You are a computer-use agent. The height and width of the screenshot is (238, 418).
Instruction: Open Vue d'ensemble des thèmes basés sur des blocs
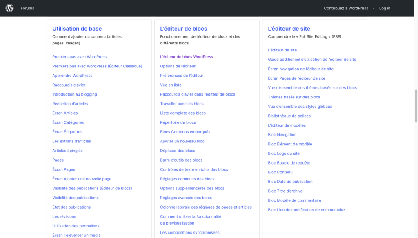point(312,88)
